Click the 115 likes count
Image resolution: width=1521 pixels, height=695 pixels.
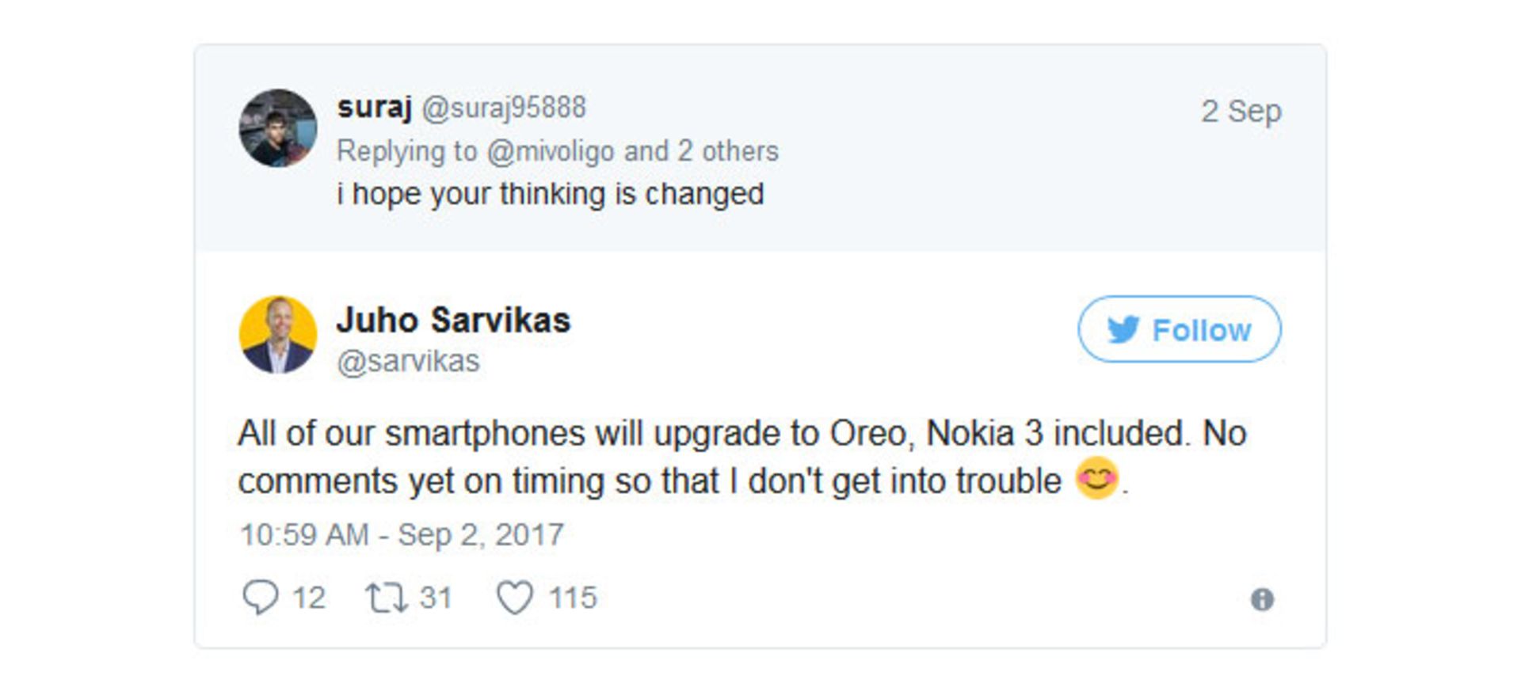[x=572, y=598]
